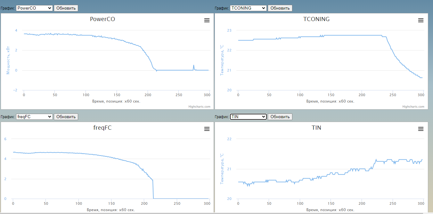Click the TIN chart title
Viewport: 433px width, 214px height.
316,128
